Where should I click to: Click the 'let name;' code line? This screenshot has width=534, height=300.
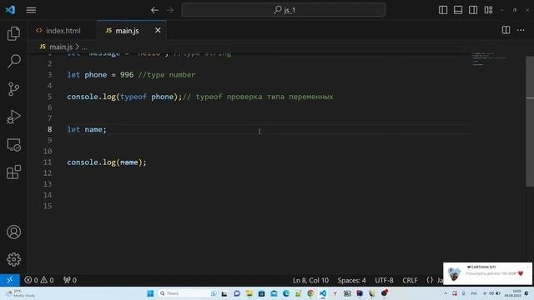[87, 130]
